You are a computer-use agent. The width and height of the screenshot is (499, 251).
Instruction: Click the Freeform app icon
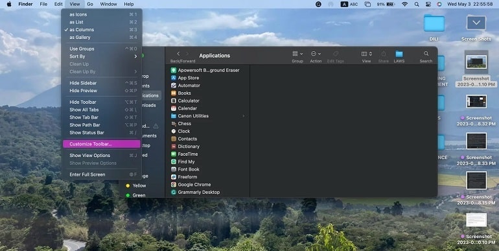pos(174,177)
